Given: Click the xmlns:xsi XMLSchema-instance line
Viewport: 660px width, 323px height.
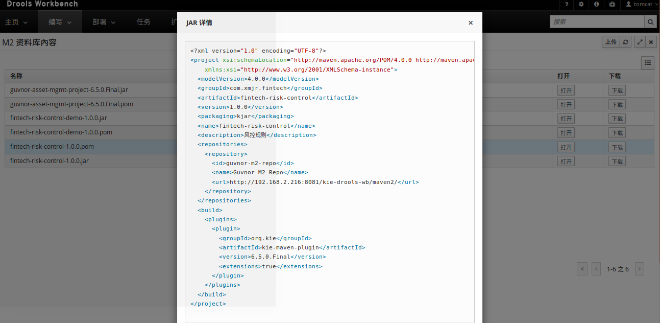Looking at the screenshot, I should [x=301, y=70].
